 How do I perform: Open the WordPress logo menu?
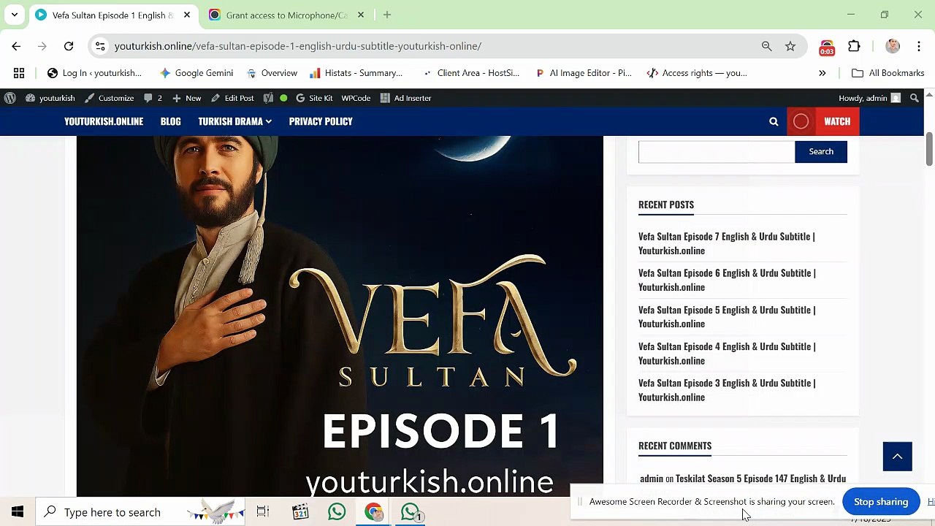tap(10, 98)
